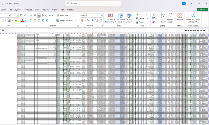Screen dimensions: 209x125
Task: Open Sort & Filter menu
Action: tap(162, 18)
